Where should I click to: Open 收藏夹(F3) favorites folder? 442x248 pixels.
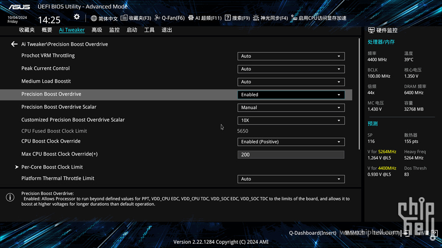(136, 18)
